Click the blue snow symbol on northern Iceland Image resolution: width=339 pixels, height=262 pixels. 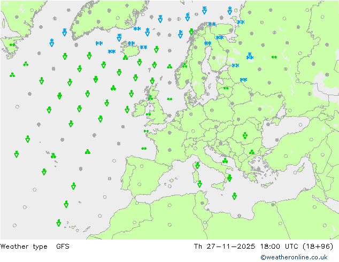131,43
